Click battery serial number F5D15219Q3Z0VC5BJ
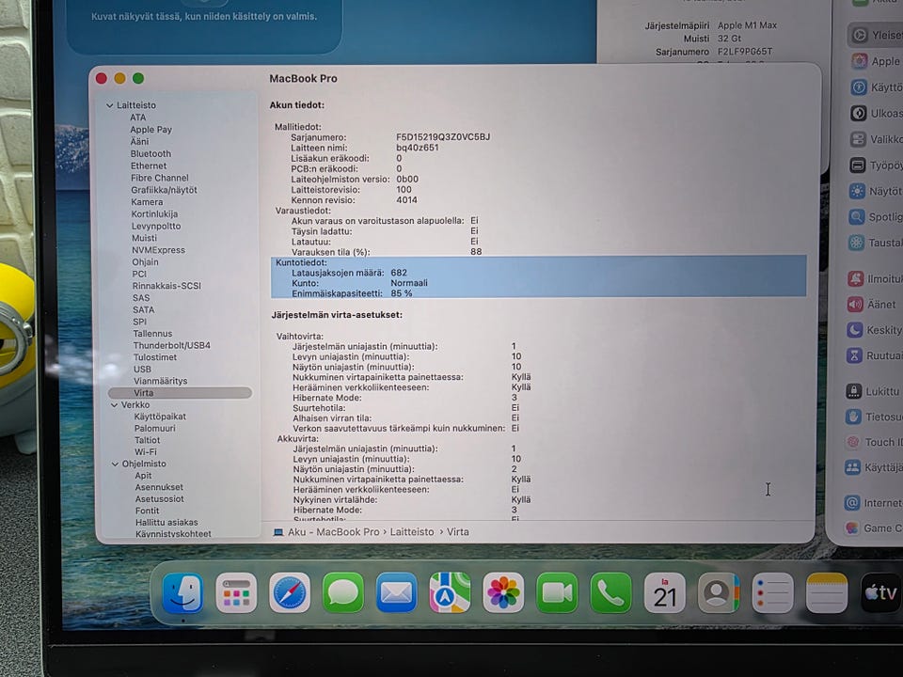The image size is (903, 677). point(443,137)
